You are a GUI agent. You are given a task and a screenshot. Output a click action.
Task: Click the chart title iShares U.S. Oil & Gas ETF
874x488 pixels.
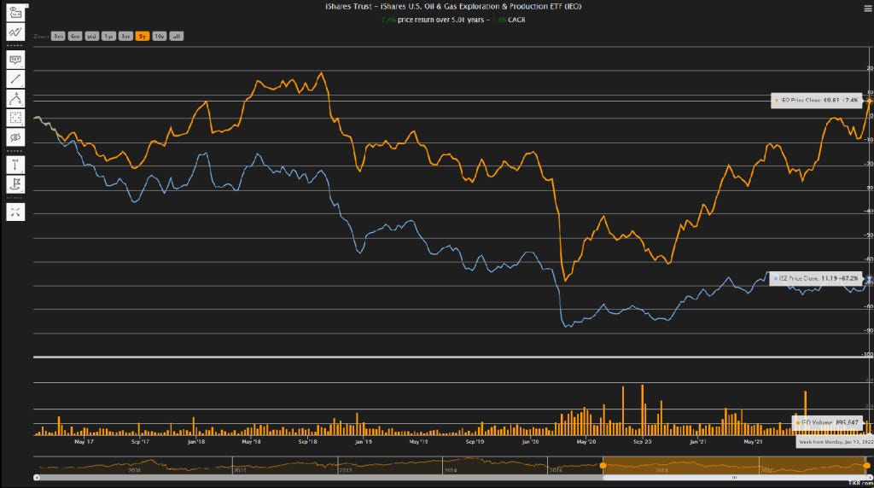pyautogui.click(x=453, y=7)
